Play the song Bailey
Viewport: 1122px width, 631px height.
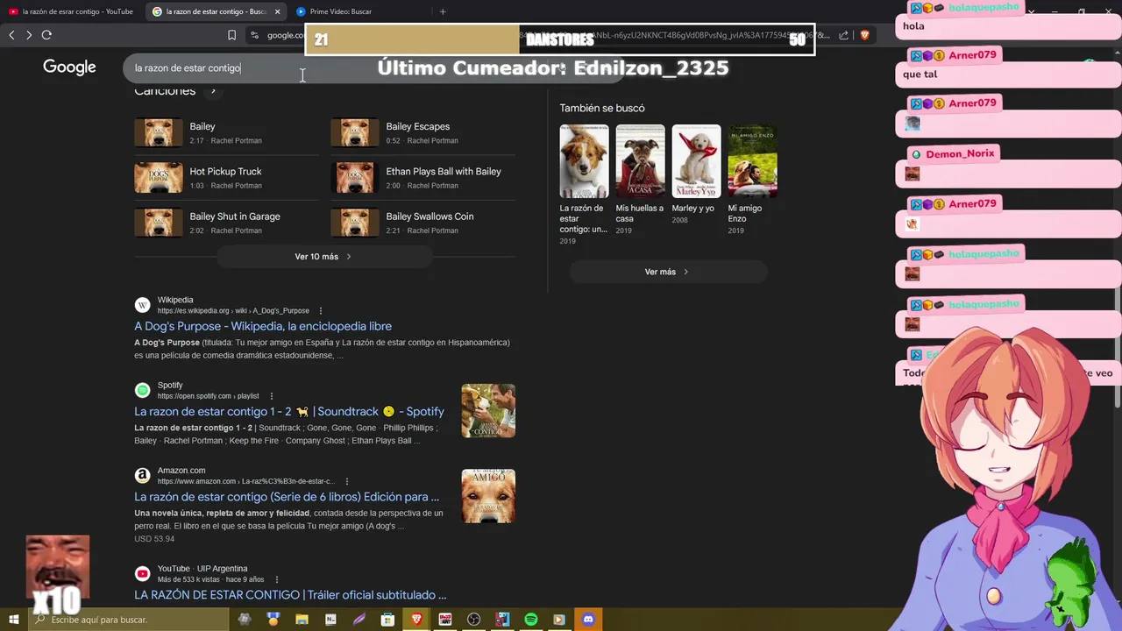[202, 126]
